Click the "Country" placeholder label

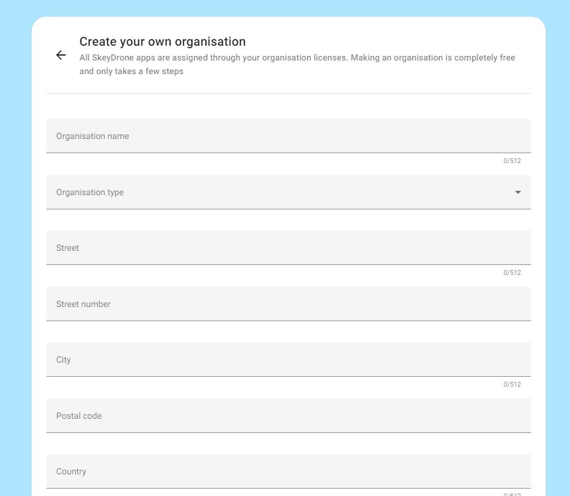click(71, 471)
